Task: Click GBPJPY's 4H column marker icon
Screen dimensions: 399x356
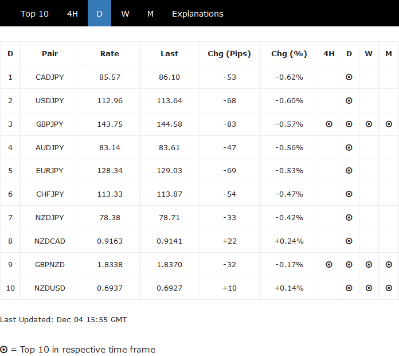Action: click(x=329, y=124)
